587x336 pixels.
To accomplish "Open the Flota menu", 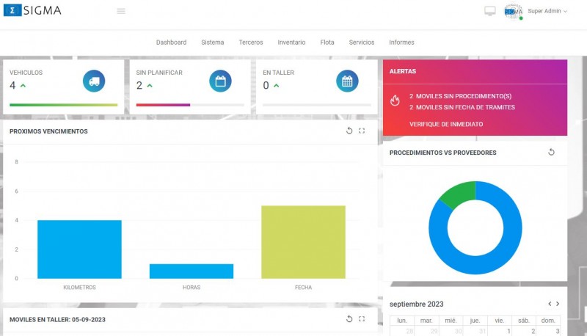I will (327, 43).
